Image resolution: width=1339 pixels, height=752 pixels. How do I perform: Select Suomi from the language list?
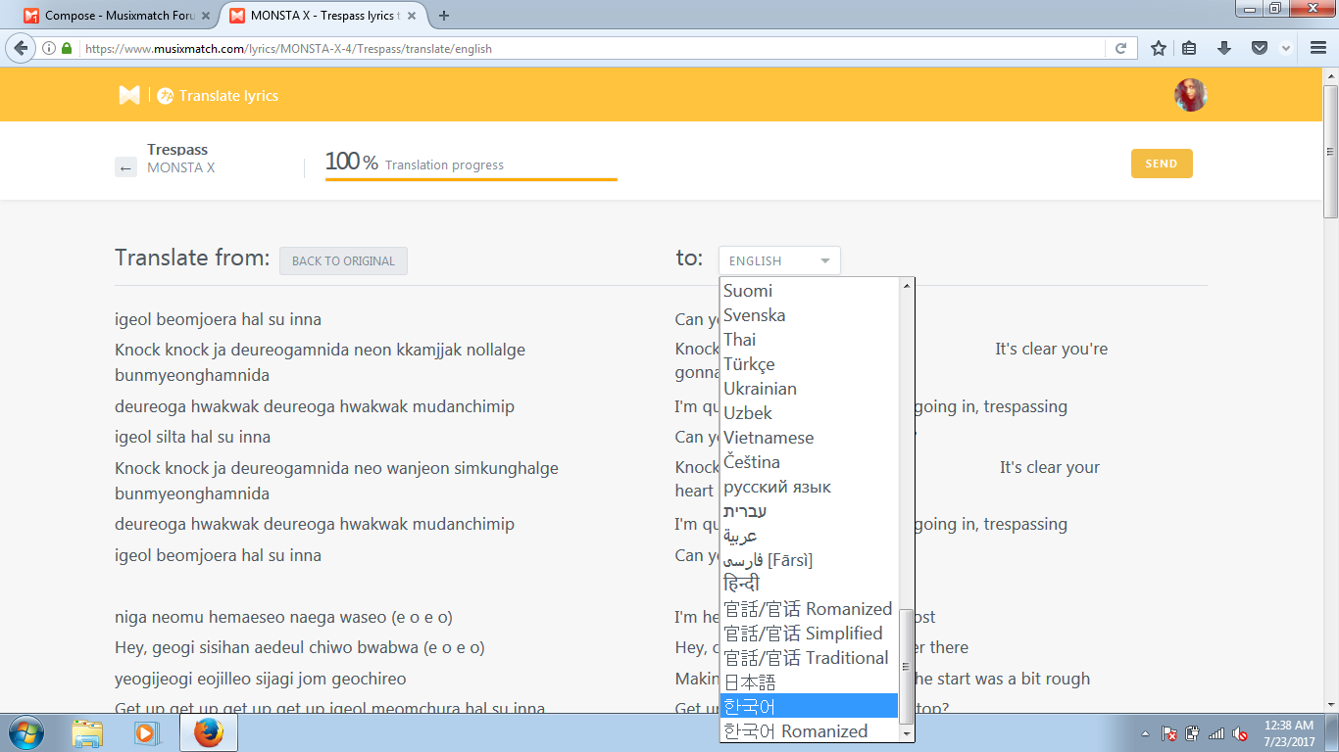(810, 291)
